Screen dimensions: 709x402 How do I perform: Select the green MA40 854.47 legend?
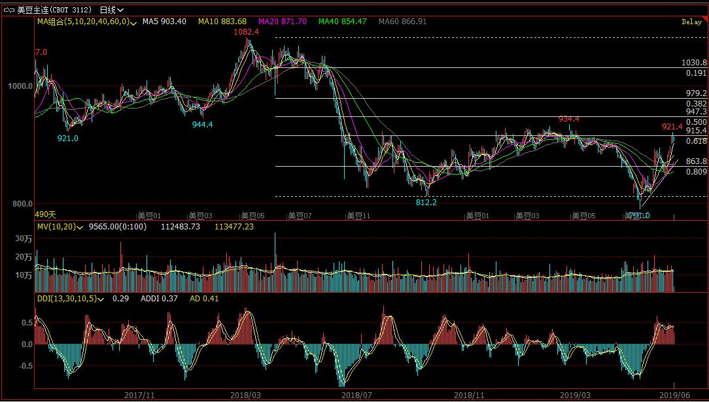[x=342, y=22]
